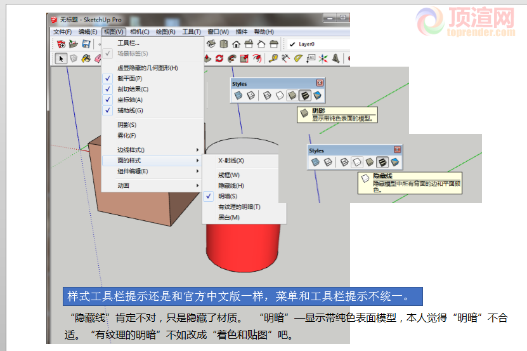Close the 视图(V) menu via its title
Viewport: 527px width, 351px height.
coord(114,32)
